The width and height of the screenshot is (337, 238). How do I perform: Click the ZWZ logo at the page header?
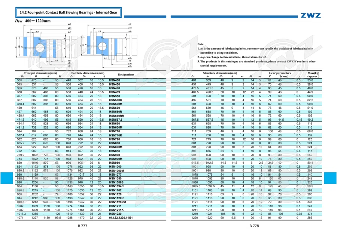(x=310, y=15)
